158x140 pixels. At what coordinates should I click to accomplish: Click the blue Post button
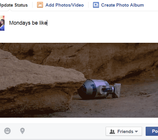coord(152,131)
